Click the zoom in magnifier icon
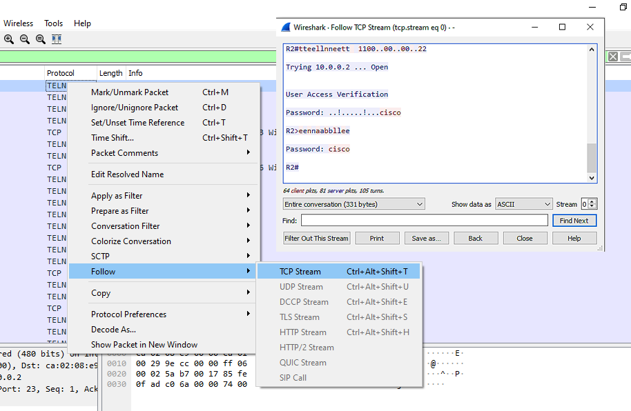The image size is (631, 411). [9, 39]
